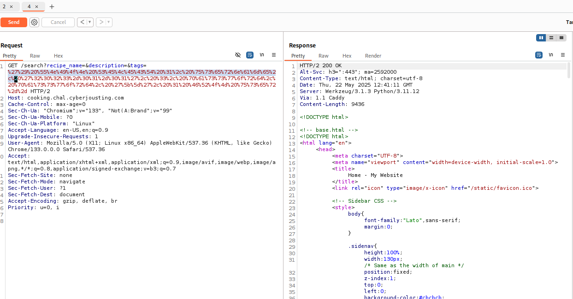Click the 'Host: cooking.chal.cyberjousting.com' header
The image size is (573, 299).
pyautogui.click(x=66, y=98)
